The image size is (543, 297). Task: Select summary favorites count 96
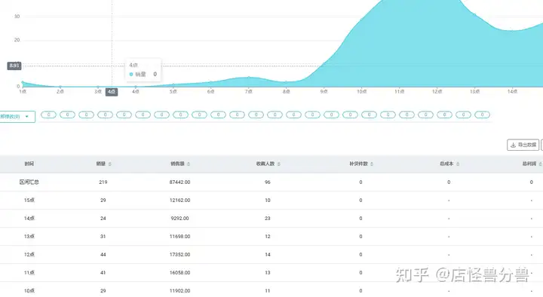[267, 182]
